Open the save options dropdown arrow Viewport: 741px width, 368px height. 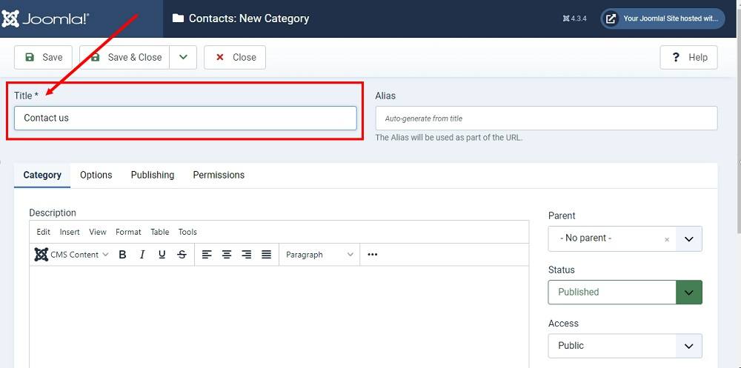(183, 57)
